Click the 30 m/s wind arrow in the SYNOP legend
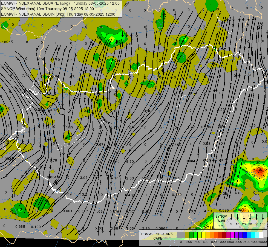The width and height of the screenshot is (268, 247). [250, 217]
